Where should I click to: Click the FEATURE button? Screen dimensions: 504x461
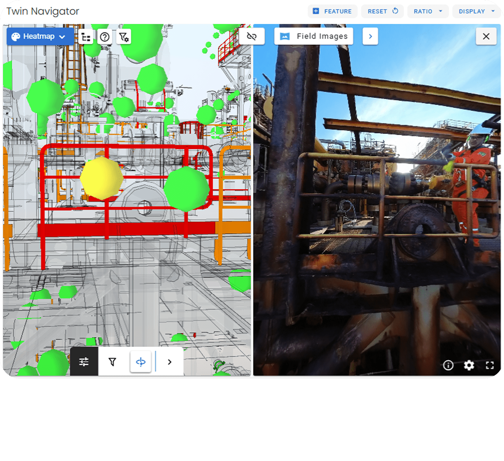point(332,11)
